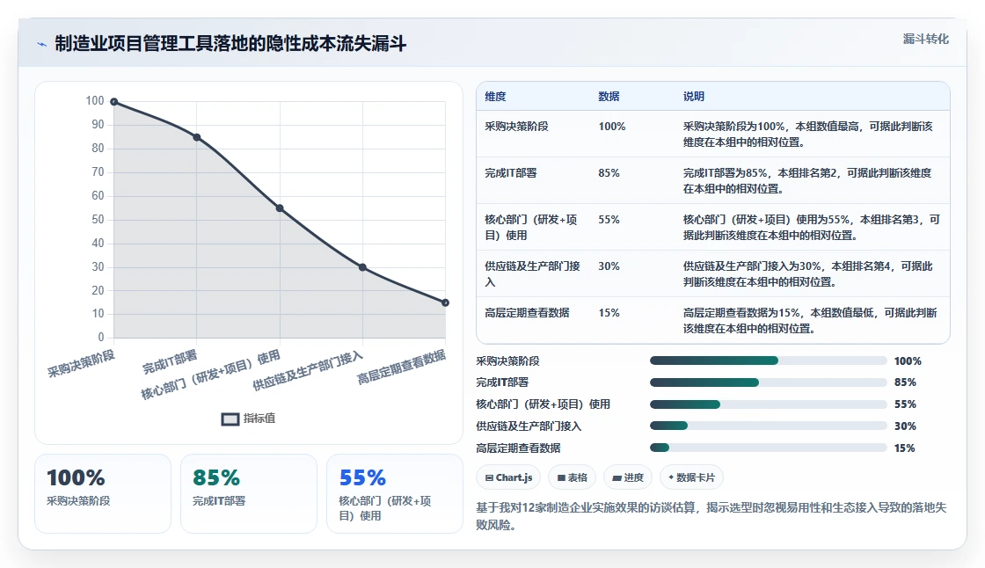Click the Chart.js tag chip
This screenshot has height=568, width=985.
pos(509,477)
